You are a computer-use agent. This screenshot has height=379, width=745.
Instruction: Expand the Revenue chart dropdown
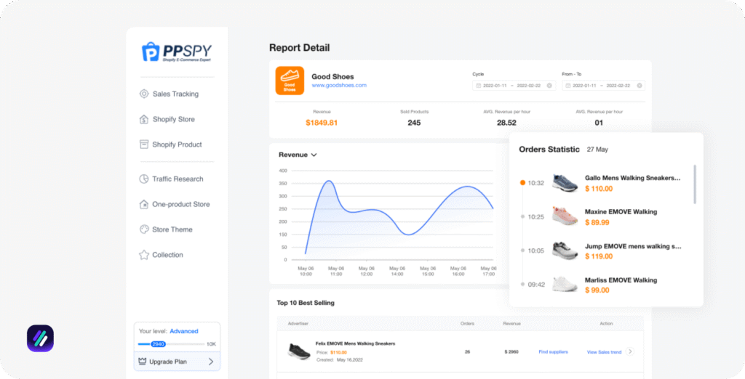314,155
